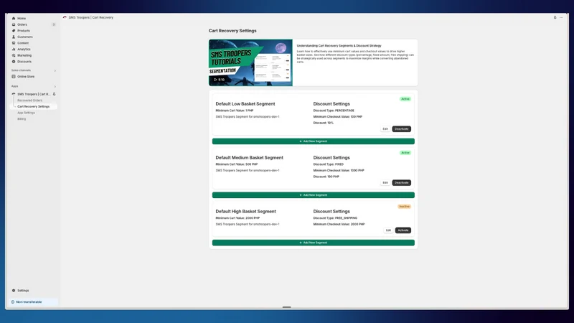Click 'Discount Type: FIXED' text
The height and width of the screenshot is (323, 574).
tap(329, 164)
